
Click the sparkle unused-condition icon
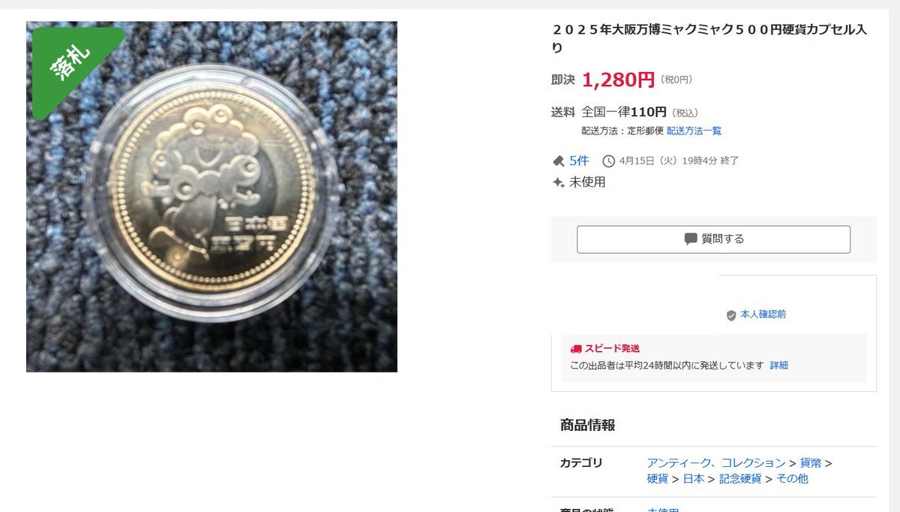558,182
